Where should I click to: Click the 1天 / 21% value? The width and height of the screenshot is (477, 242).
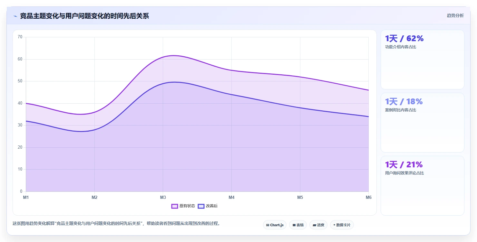404,165
